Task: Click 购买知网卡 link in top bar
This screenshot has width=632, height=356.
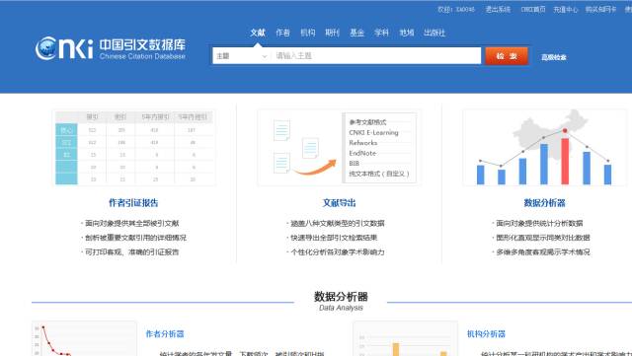Action: click(x=600, y=9)
